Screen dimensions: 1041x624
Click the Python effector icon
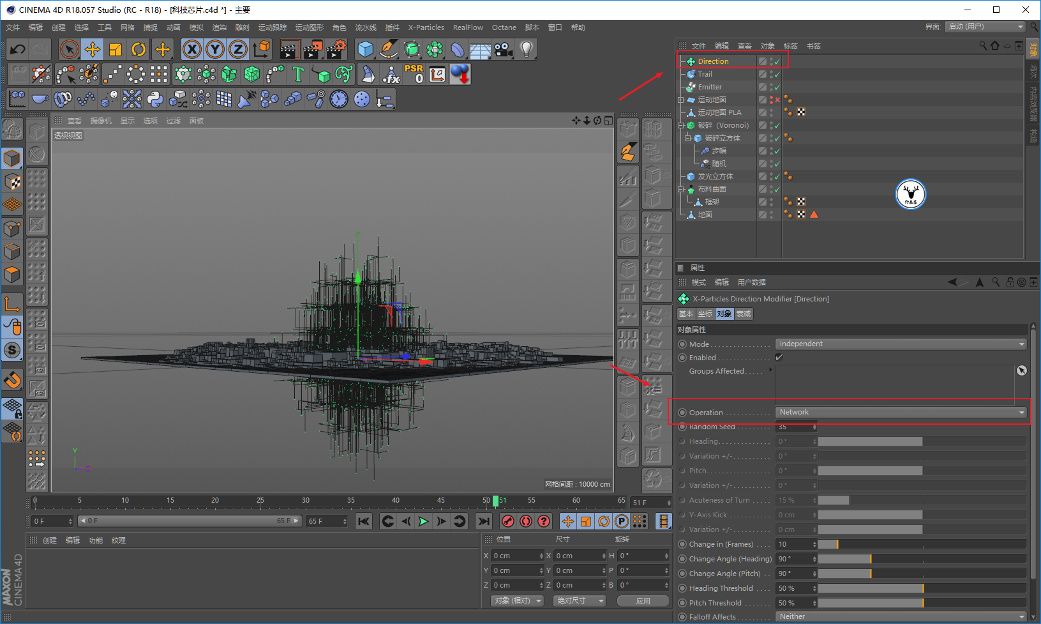[x=155, y=99]
